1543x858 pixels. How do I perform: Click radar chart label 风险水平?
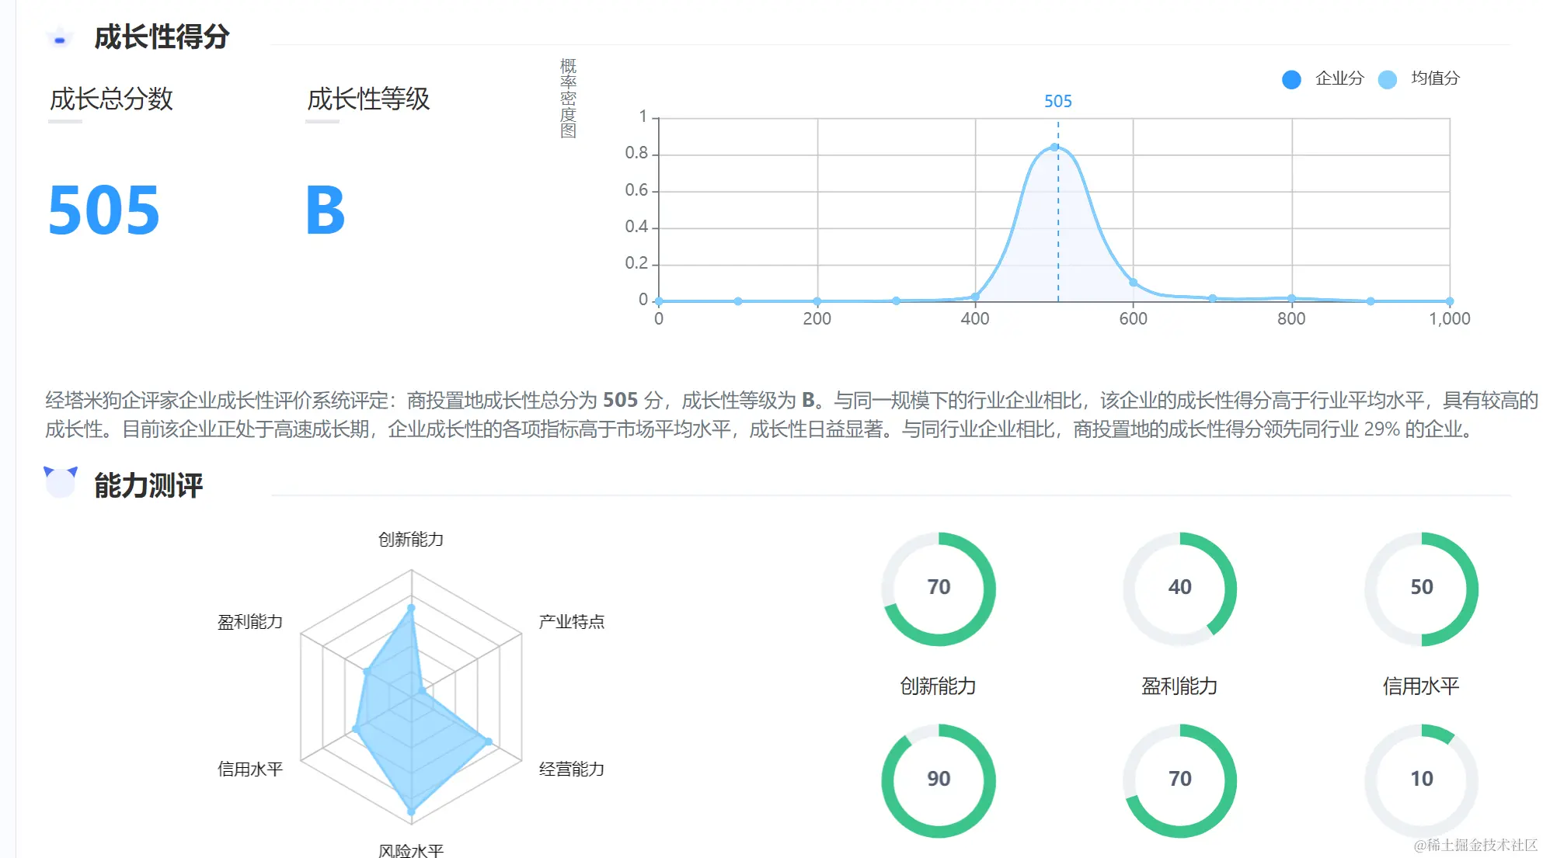click(x=410, y=850)
